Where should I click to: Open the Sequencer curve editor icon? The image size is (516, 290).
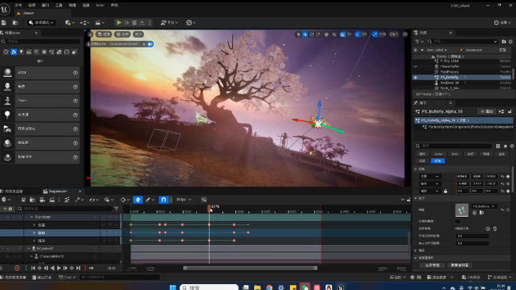tap(204, 199)
